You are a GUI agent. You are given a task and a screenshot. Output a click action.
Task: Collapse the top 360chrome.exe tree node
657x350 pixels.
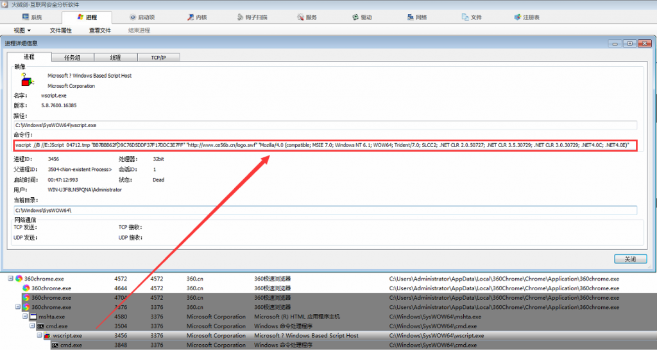point(11,279)
